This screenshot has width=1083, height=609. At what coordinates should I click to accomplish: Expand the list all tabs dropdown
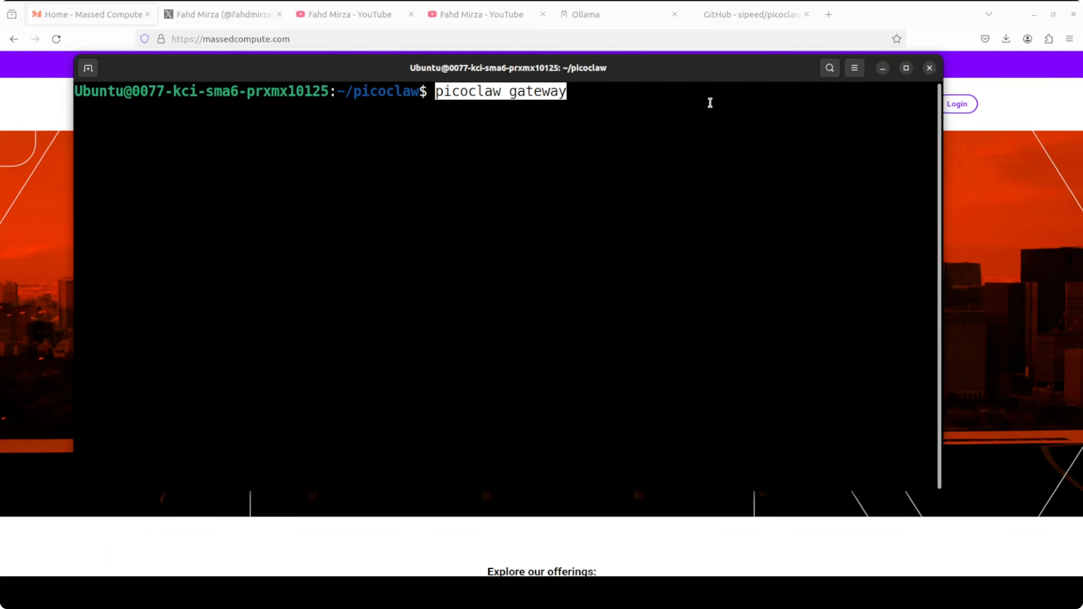coord(989,14)
